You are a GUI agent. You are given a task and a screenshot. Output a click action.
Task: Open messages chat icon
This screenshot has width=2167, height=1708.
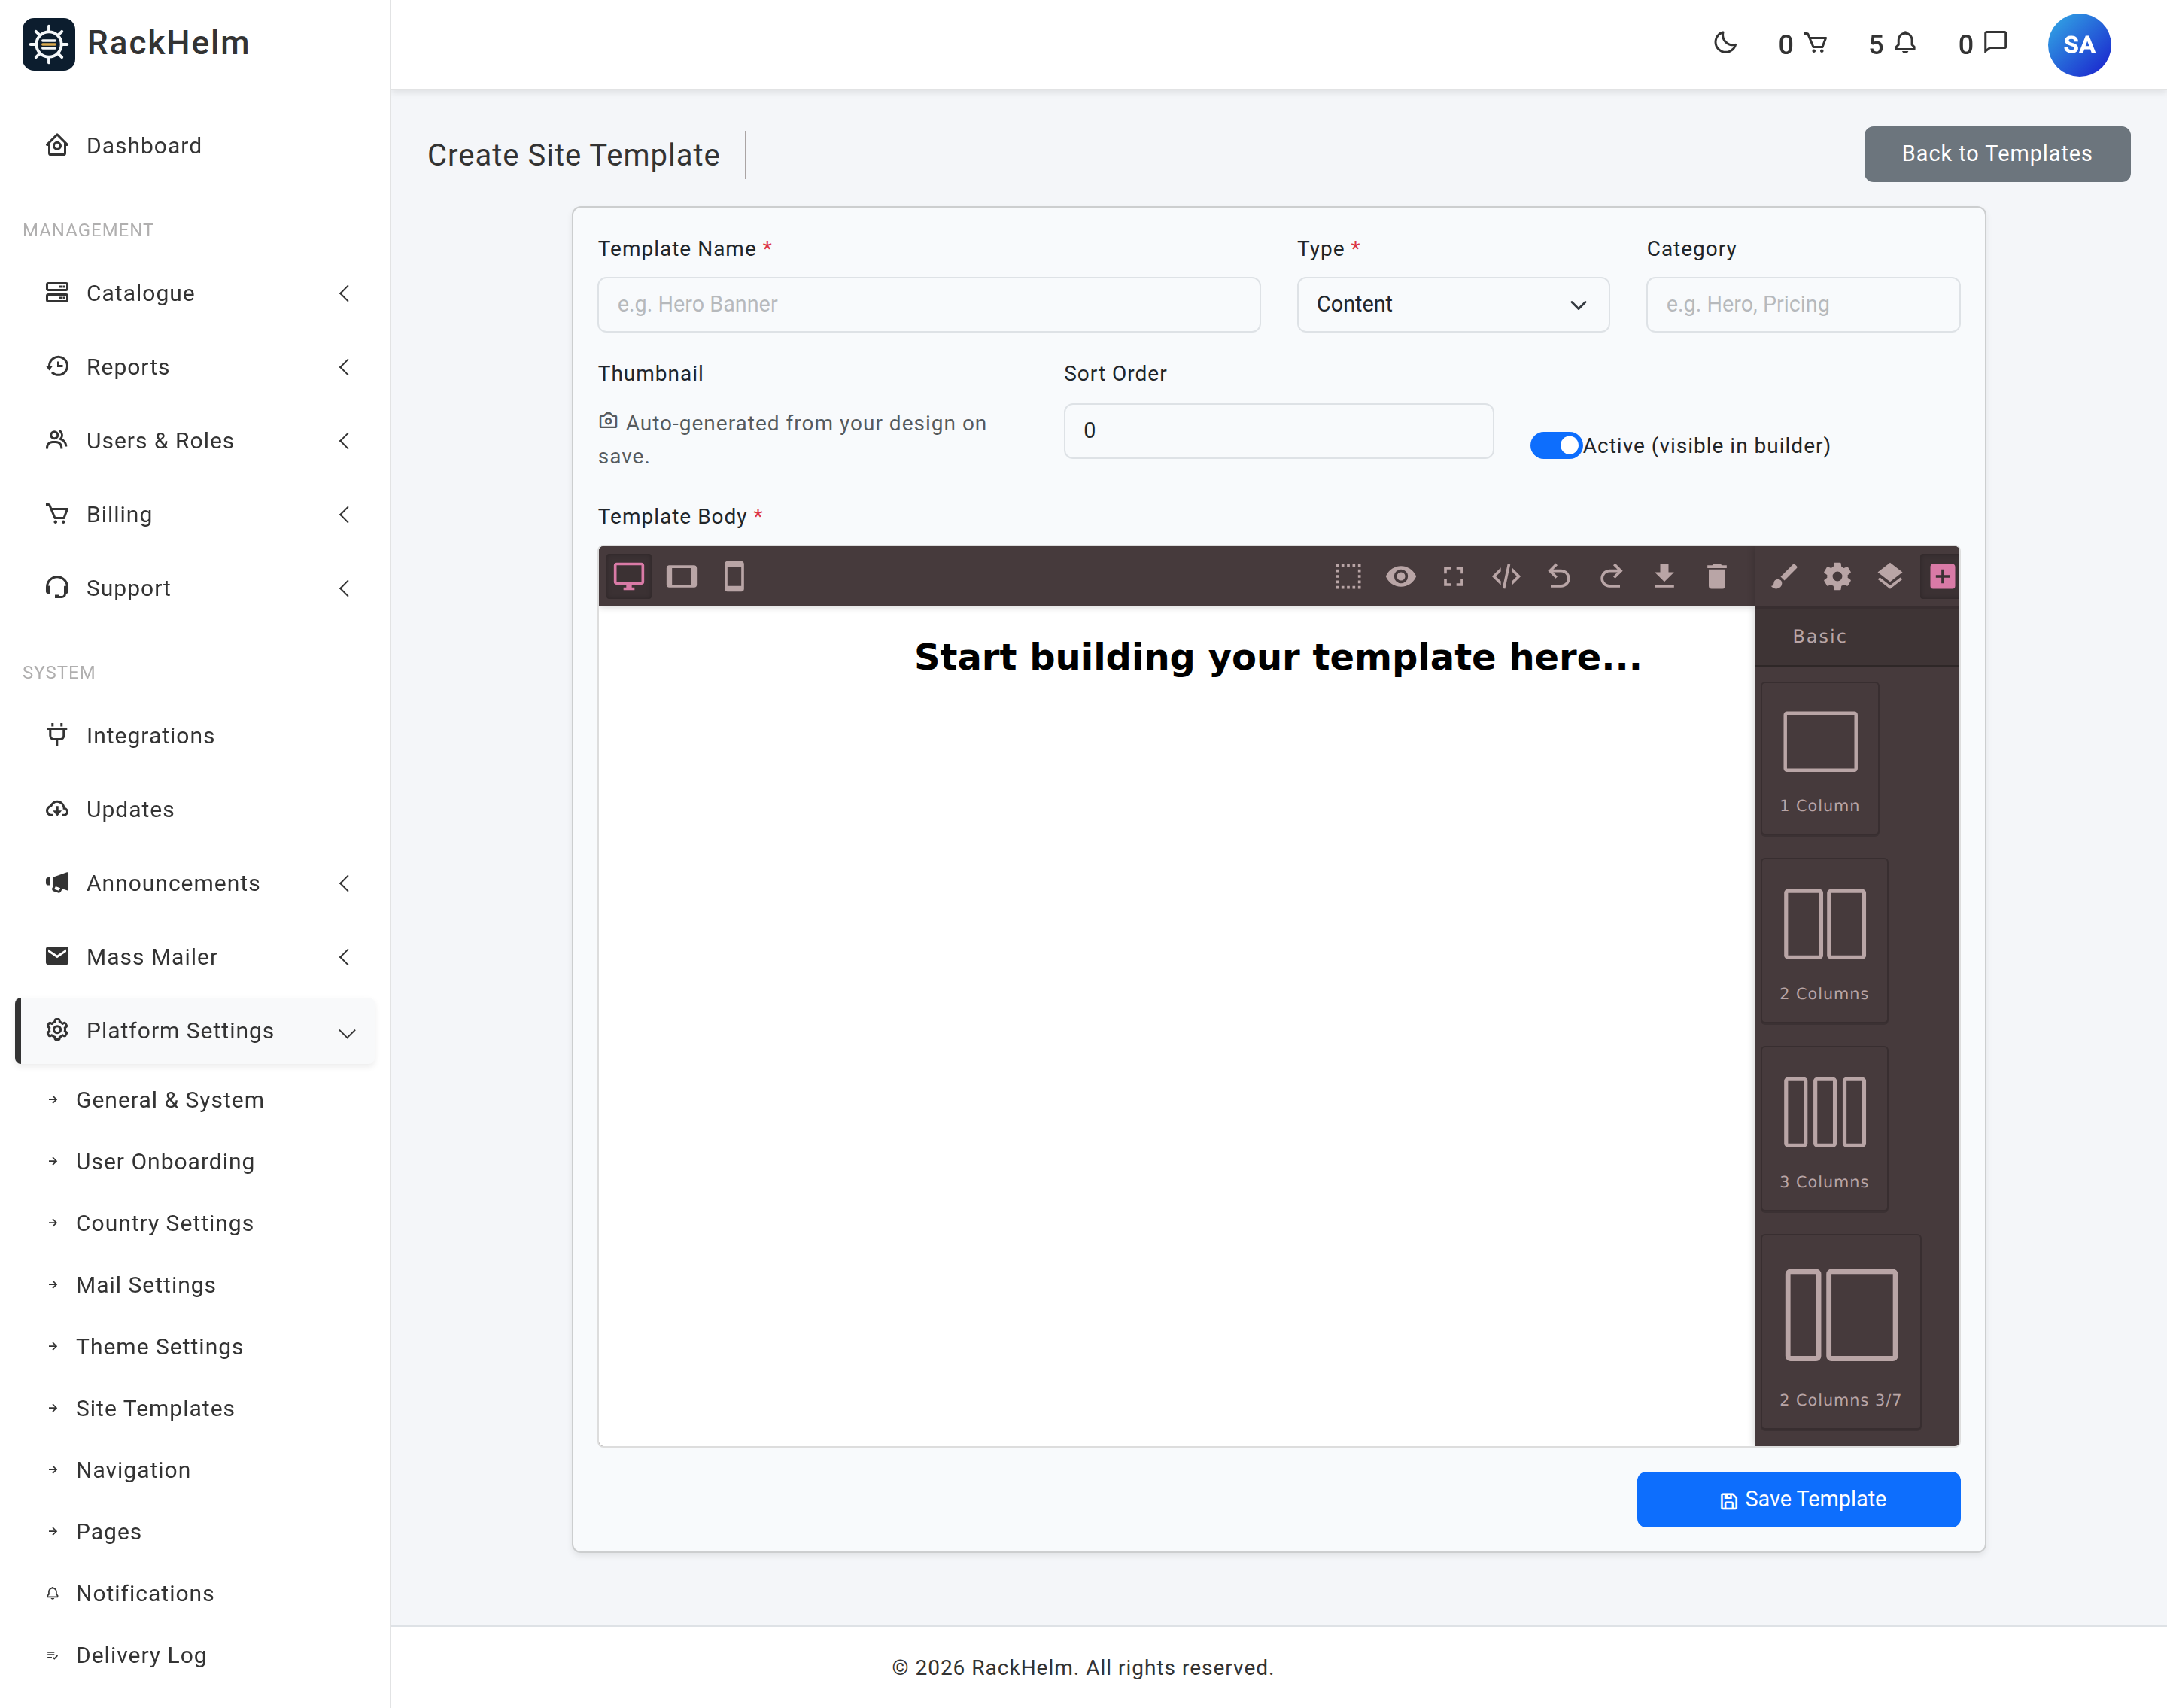pyautogui.click(x=1983, y=44)
